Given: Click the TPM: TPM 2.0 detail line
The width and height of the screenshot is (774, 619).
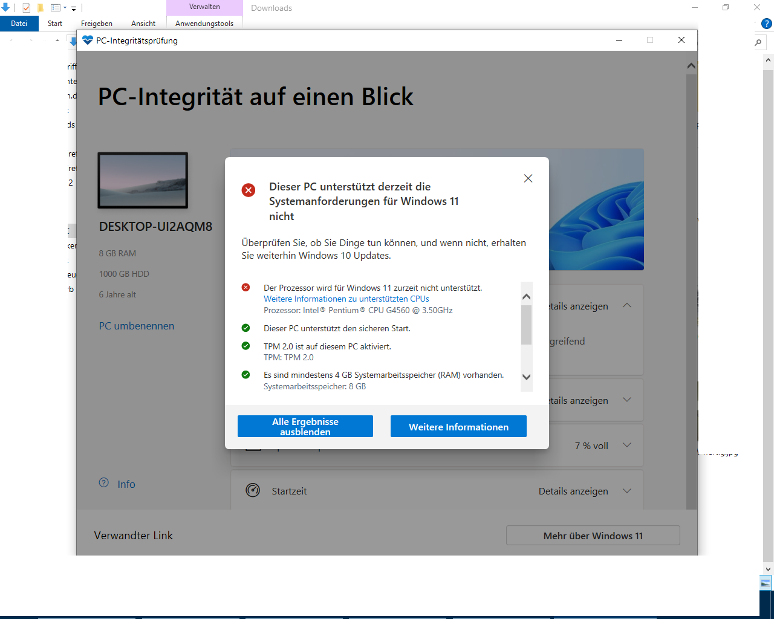Looking at the screenshot, I should click(288, 357).
